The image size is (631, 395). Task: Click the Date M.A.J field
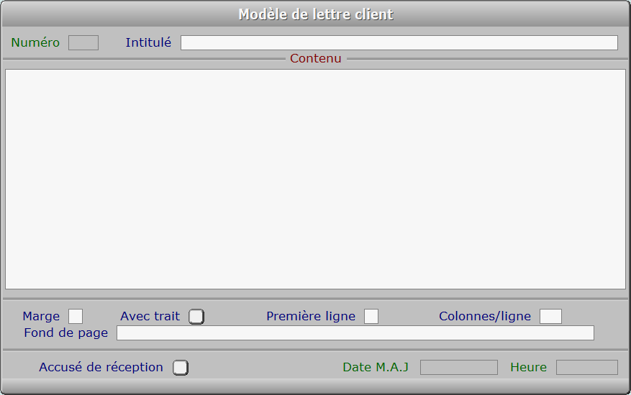click(x=459, y=367)
